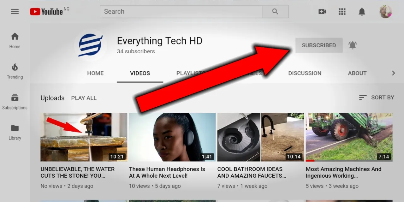The height and width of the screenshot is (202, 404).
Task: Click the "34 subscribers" text
Action: pyautogui.click(x=136, y=51)
